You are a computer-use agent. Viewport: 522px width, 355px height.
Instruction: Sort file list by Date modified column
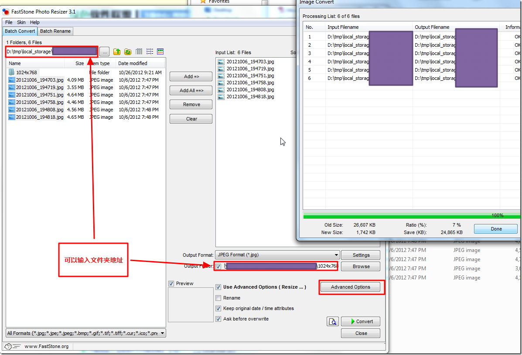click(140, 63)
